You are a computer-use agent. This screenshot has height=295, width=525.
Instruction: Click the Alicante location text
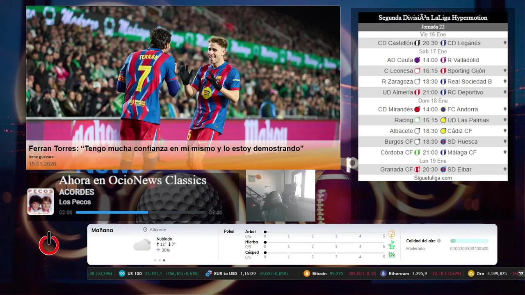click(x=158, y=230)
